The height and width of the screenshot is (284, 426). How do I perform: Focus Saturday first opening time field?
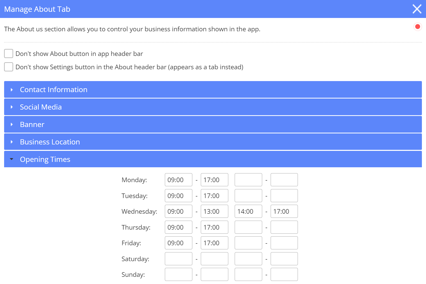point(178,259)
